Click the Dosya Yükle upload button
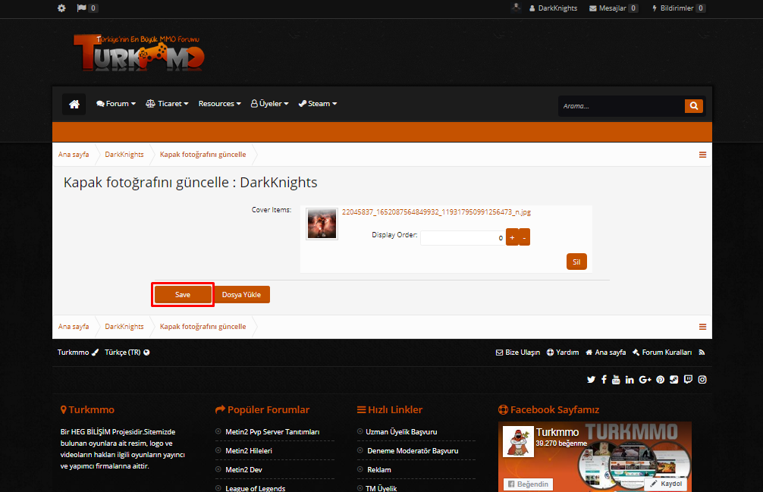The height and width of the screenshot is (492, 763). (x=241, y=295)
